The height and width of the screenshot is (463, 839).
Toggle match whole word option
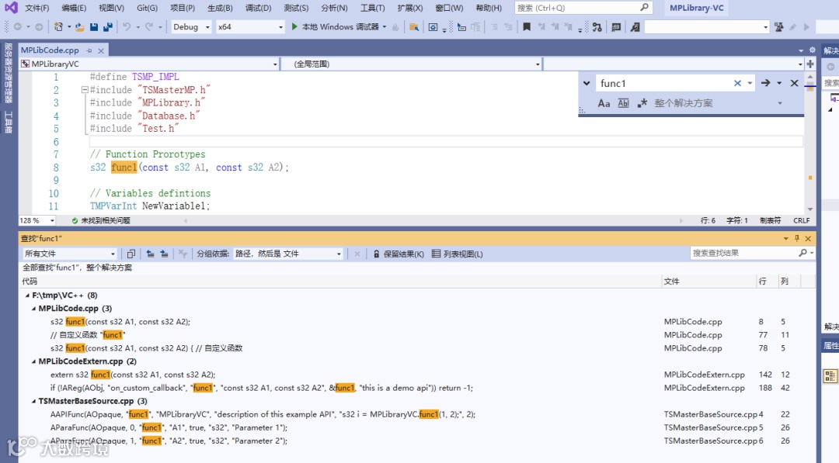pos(623,103)
